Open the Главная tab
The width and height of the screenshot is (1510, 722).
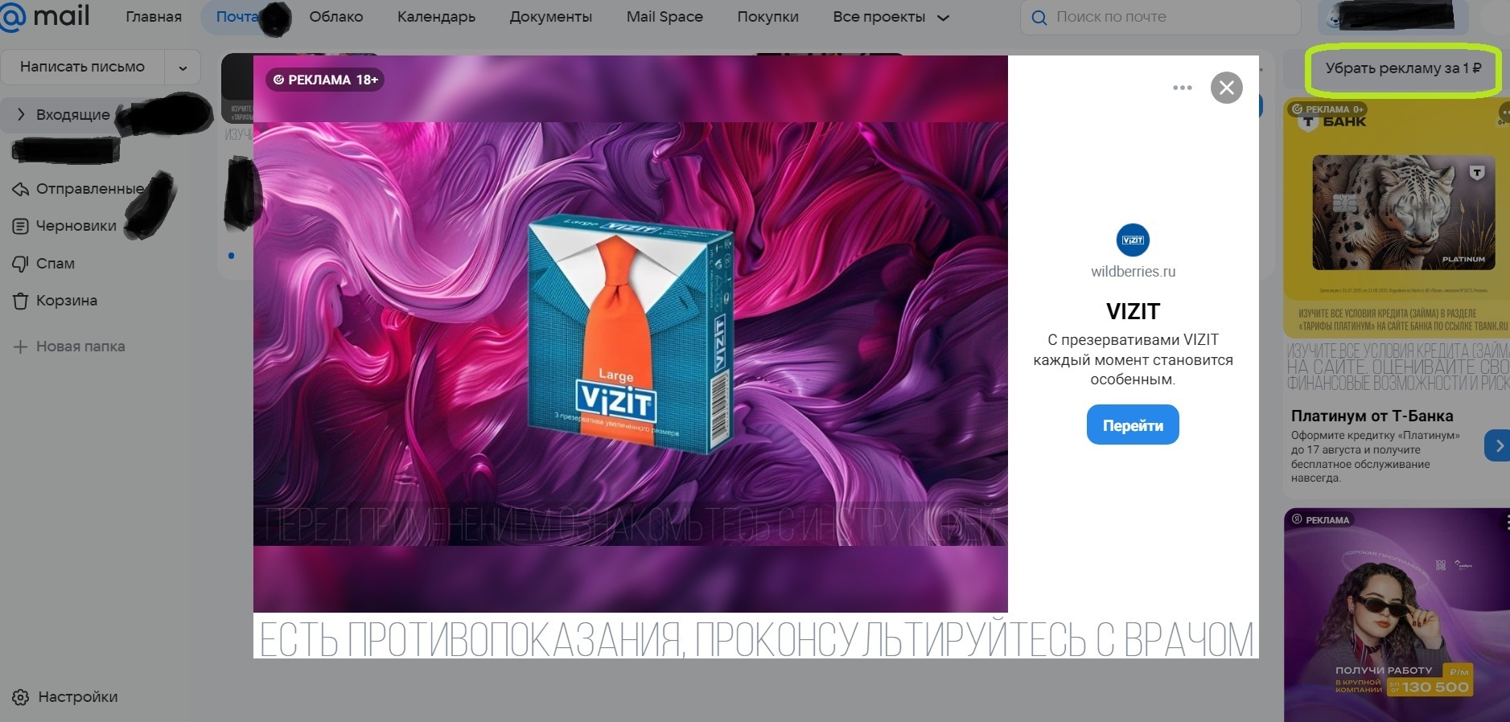click(154, 17)
